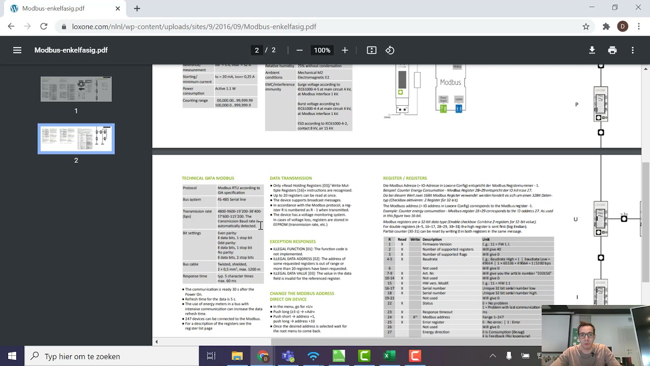Image resolution: width=650 pixels, height=366 pixels.
Task: Zoom in with the plus button
Action: pos(345,50)
